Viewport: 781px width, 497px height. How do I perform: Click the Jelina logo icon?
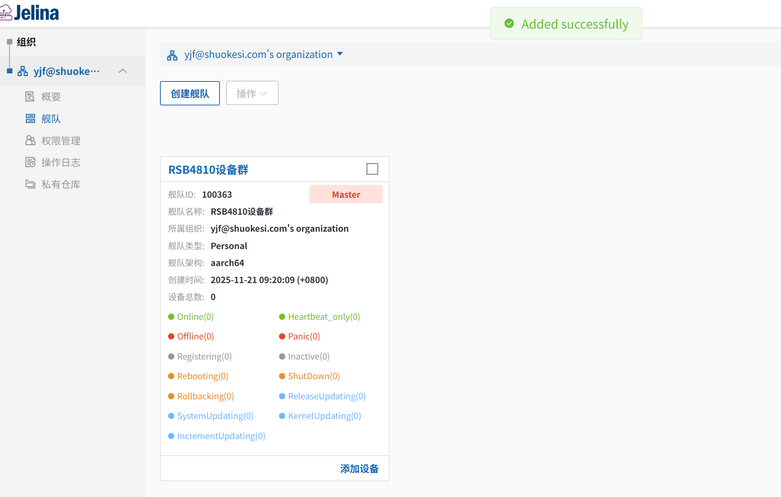(x=6, y=12)
